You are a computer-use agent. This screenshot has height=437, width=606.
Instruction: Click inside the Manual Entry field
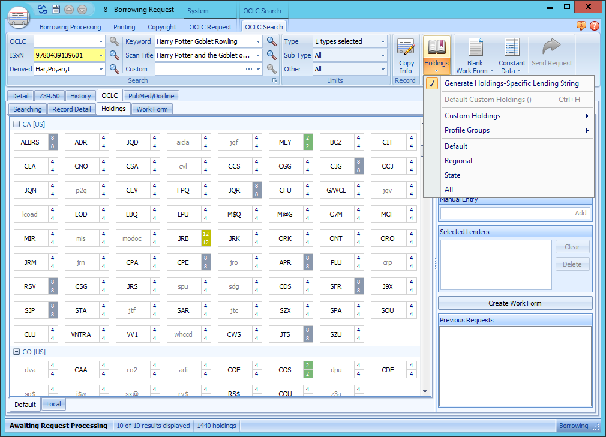tap(507, 213)
